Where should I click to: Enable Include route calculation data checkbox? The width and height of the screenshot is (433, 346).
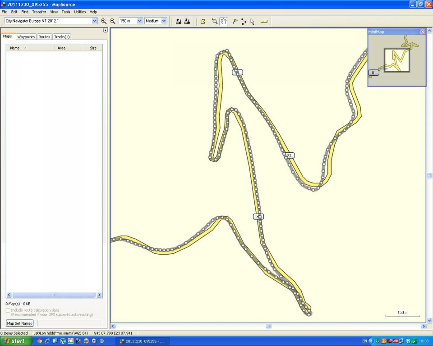pyautogui.click(x=8, y=310)
